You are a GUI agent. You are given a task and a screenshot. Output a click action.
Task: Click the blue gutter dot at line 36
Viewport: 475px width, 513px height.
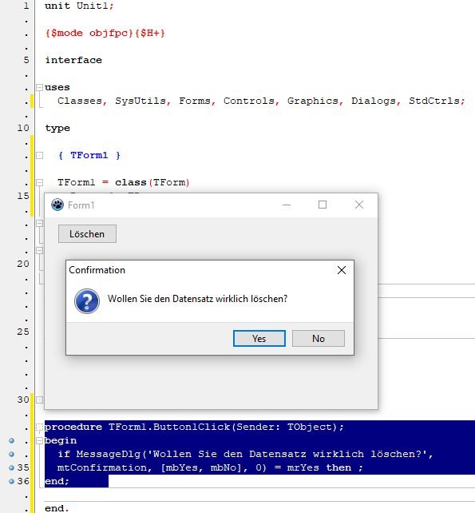[11, 481]
